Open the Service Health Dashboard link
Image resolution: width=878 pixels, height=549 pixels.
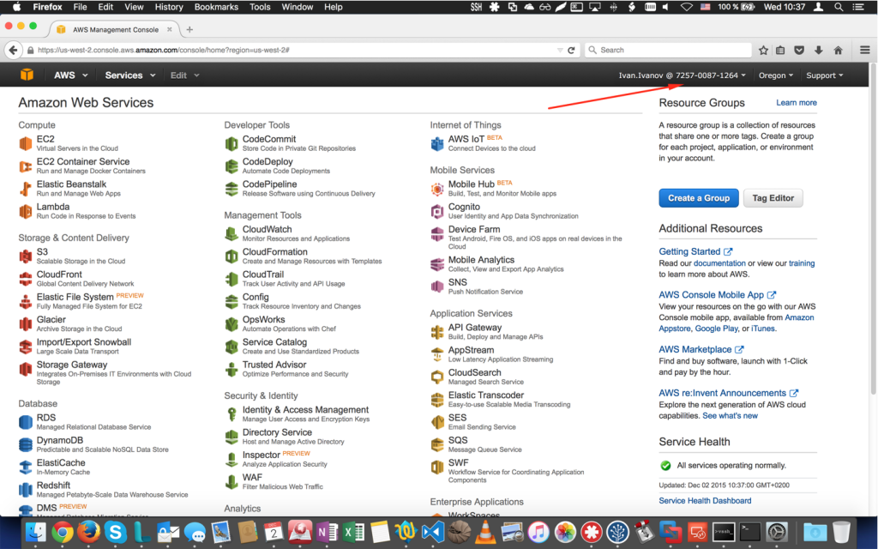click(705, 501)
